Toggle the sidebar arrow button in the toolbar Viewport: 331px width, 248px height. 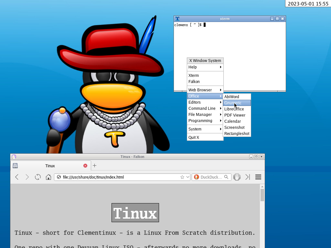point(248,177)
